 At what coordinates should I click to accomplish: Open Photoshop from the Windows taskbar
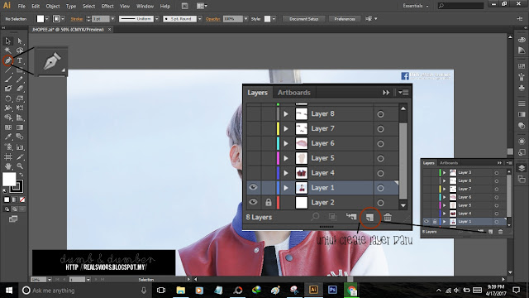[x=332, y=290]
